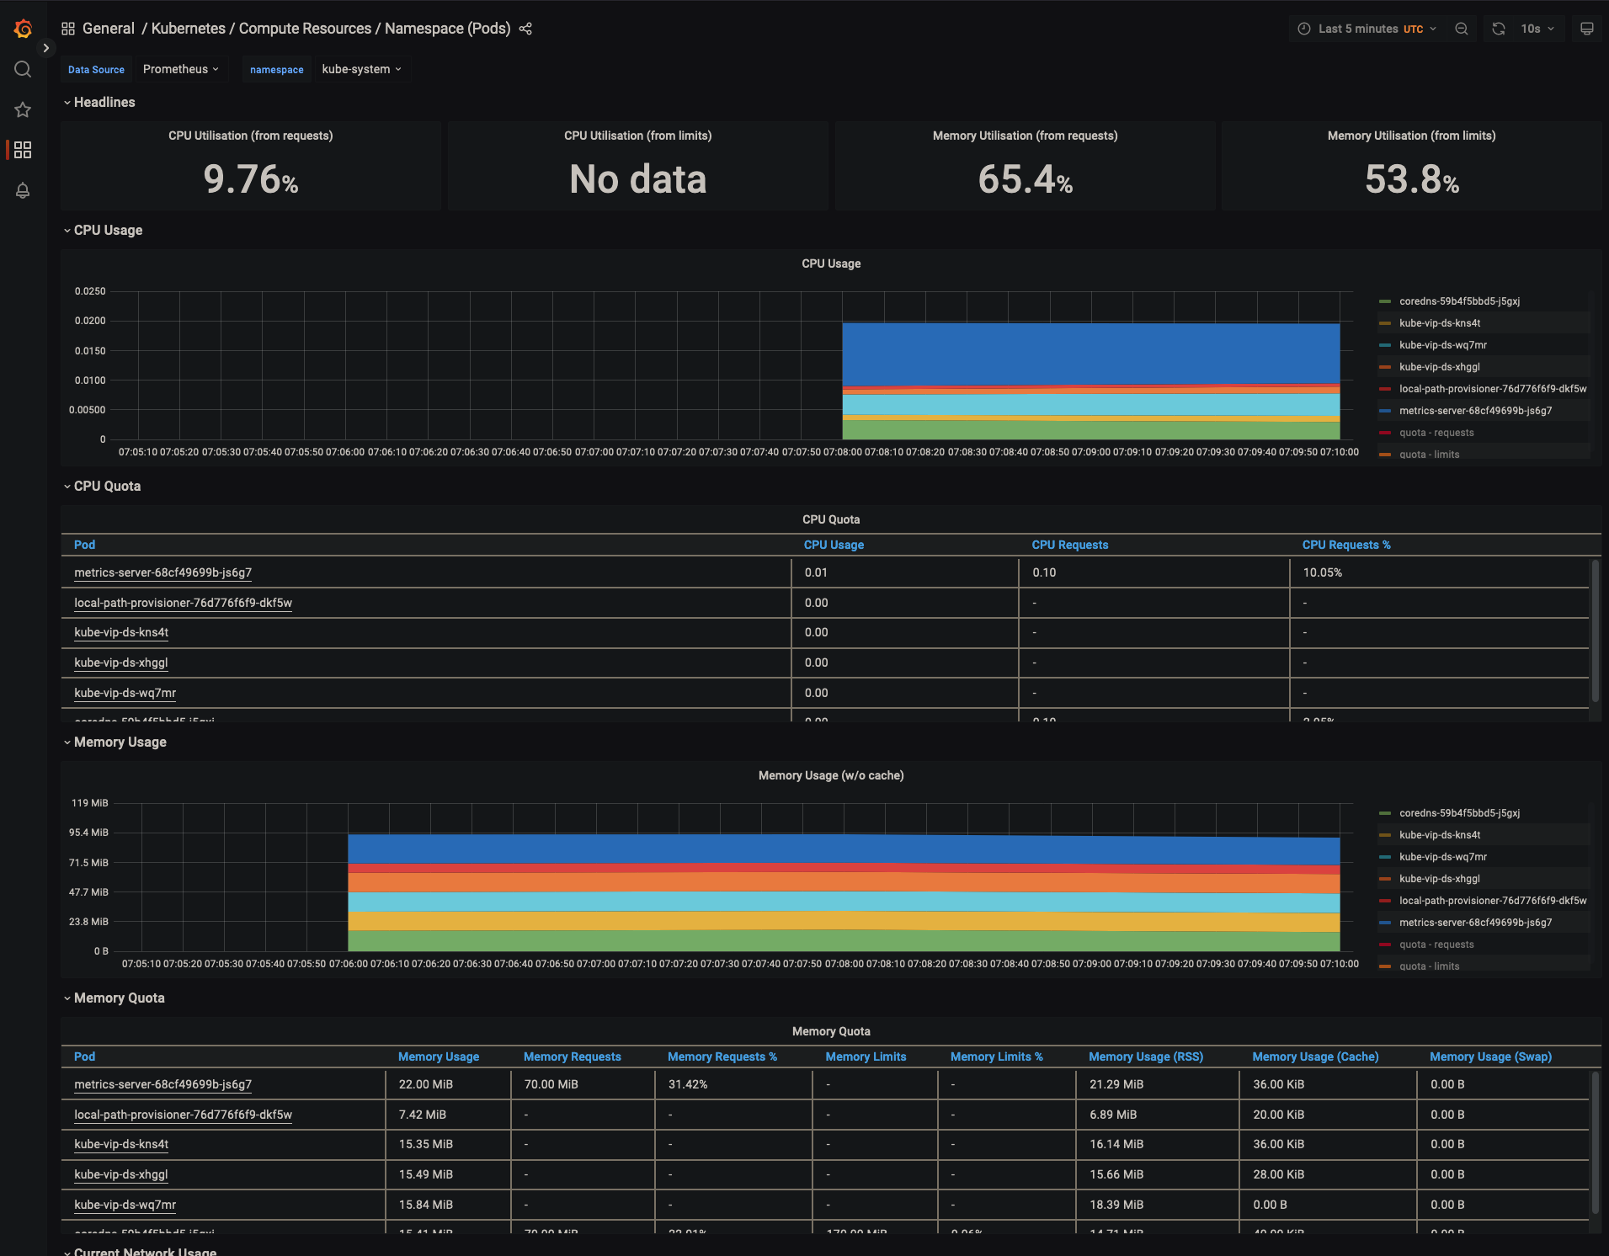This screenshot has width=1609, height=1256.
Task: Select the Dashboards grid icon in sidebar
Action: [23, 150]
